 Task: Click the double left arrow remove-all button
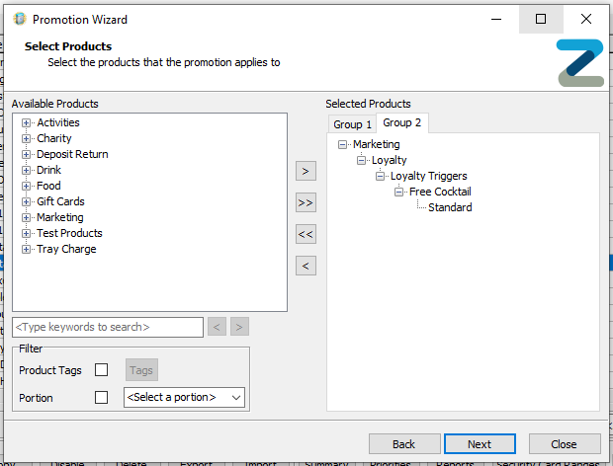[306, 234]
